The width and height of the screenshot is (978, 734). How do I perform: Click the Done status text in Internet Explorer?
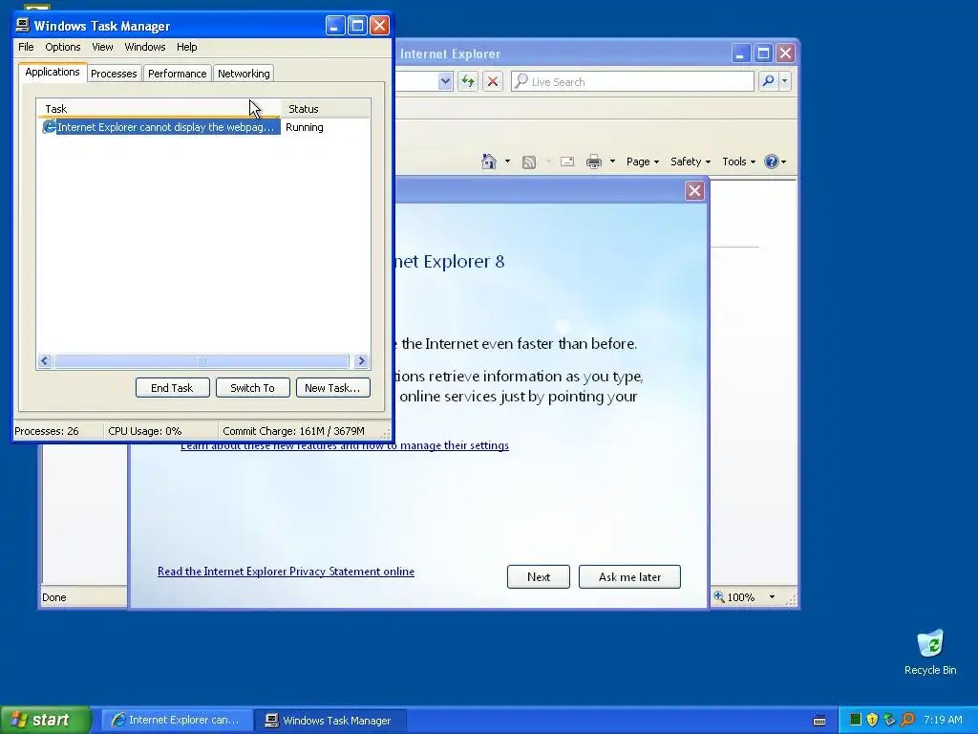54,597
